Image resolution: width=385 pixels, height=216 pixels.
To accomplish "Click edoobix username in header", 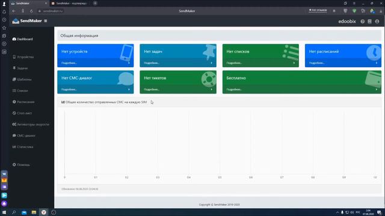I will [x=347, y=22].
